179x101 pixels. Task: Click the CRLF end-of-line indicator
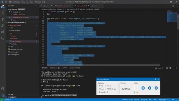[x=156, y=100]
